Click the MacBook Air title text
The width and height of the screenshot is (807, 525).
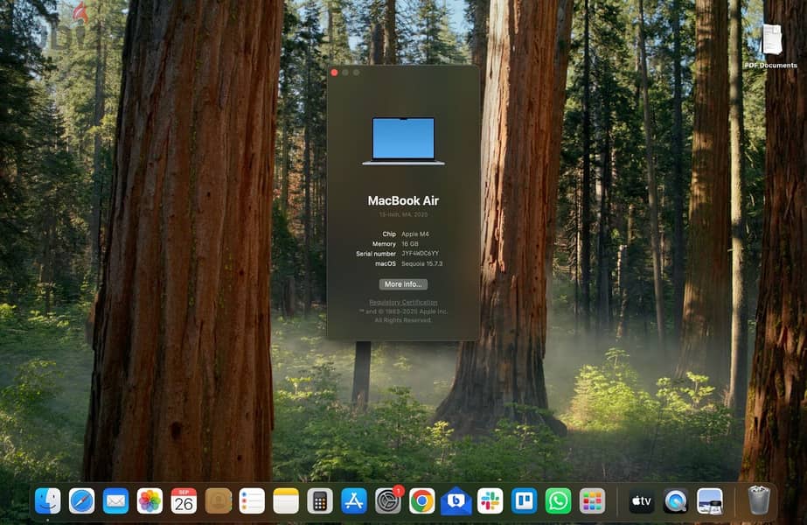pyautogui.click(x=403, y=200)
